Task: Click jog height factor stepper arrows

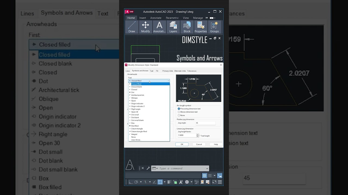Action: (x=198, y=135)
